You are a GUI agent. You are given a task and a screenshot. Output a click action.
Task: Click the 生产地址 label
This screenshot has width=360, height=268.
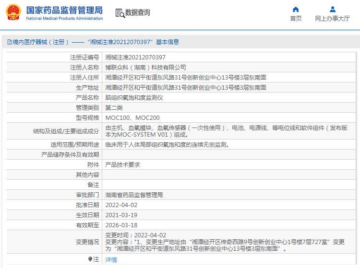pos(87,88)
